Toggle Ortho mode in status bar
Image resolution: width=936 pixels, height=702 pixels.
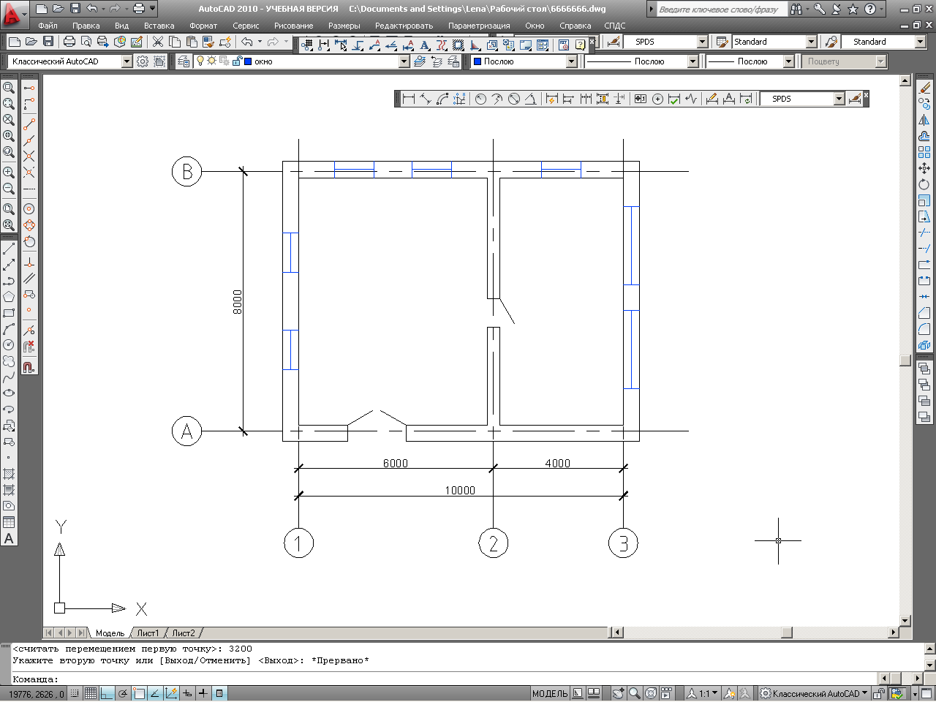[x=107, y=693]
